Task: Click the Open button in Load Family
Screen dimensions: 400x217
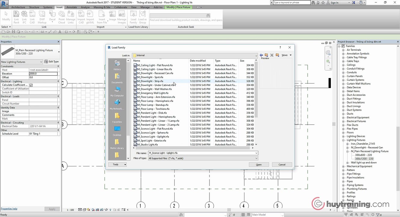Action: [x=259, y=165]
